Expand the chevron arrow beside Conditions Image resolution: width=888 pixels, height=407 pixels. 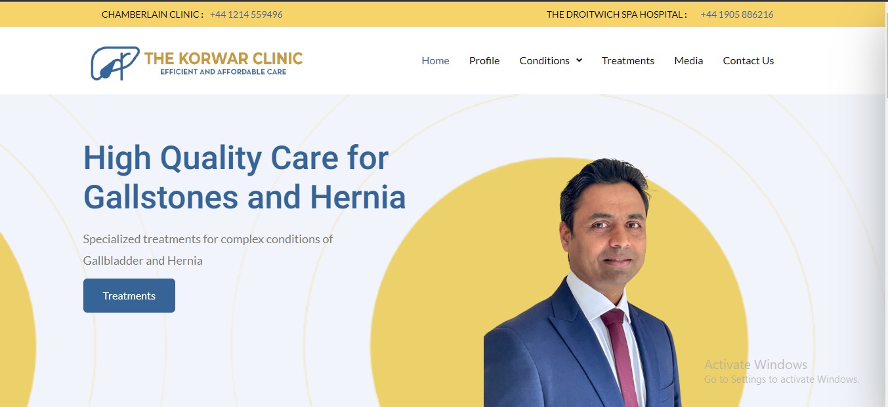[579, 60]
